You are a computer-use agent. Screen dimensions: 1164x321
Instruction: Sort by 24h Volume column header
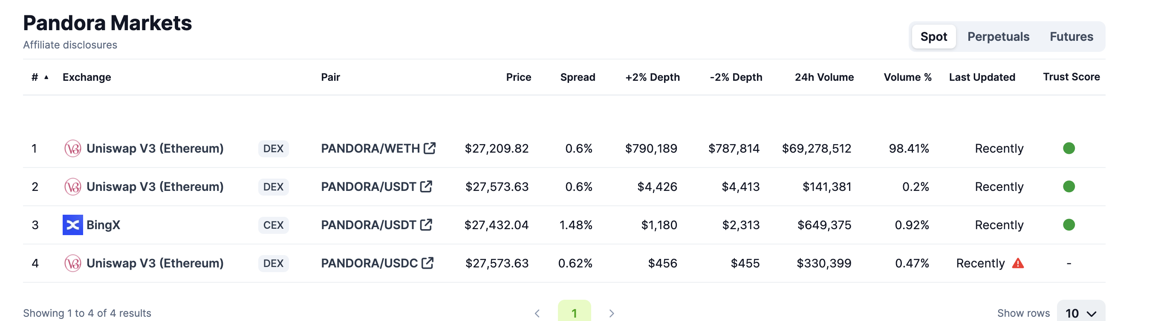click(x=824, y=77)
